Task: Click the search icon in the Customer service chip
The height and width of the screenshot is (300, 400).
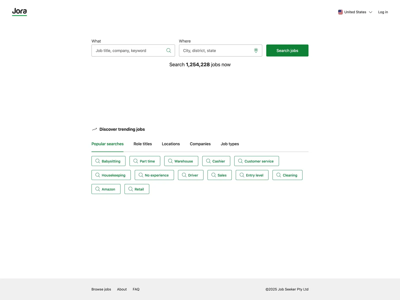Action: tap(240, 161)
